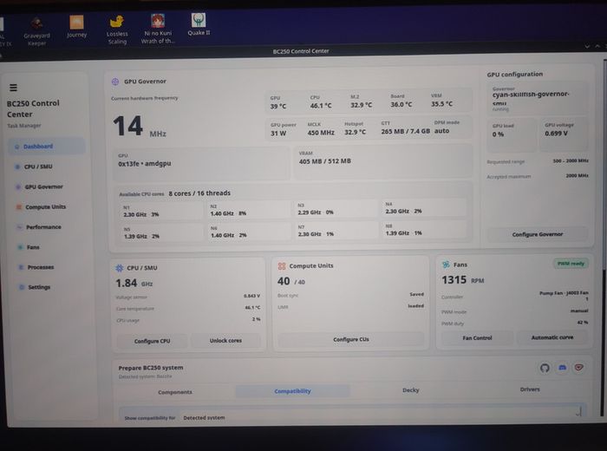Click VRAM 405 MB / 512 MB tile
This screenshot has height=451, width=607.
pyautogui.click(x=383, y=162)
